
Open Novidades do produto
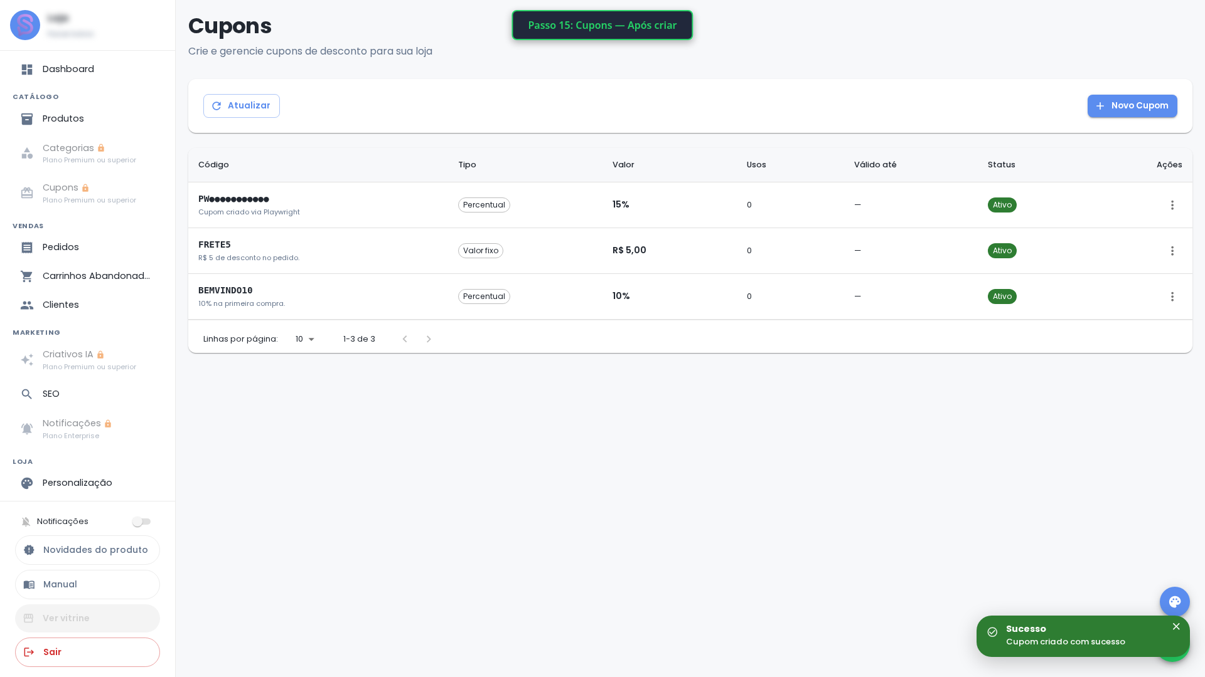pyautogui.click(x=87, y=550)
